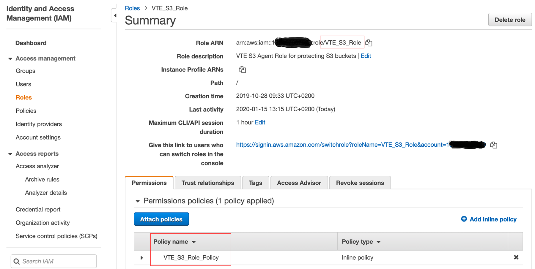
Task: Click the magnifier icon in Search IAM
Action: [17, 261]
